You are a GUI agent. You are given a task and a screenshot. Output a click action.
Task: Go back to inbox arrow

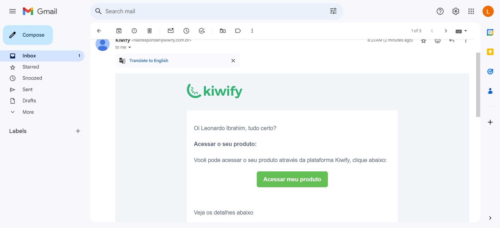pyautogui.click(x=99, y=31)
